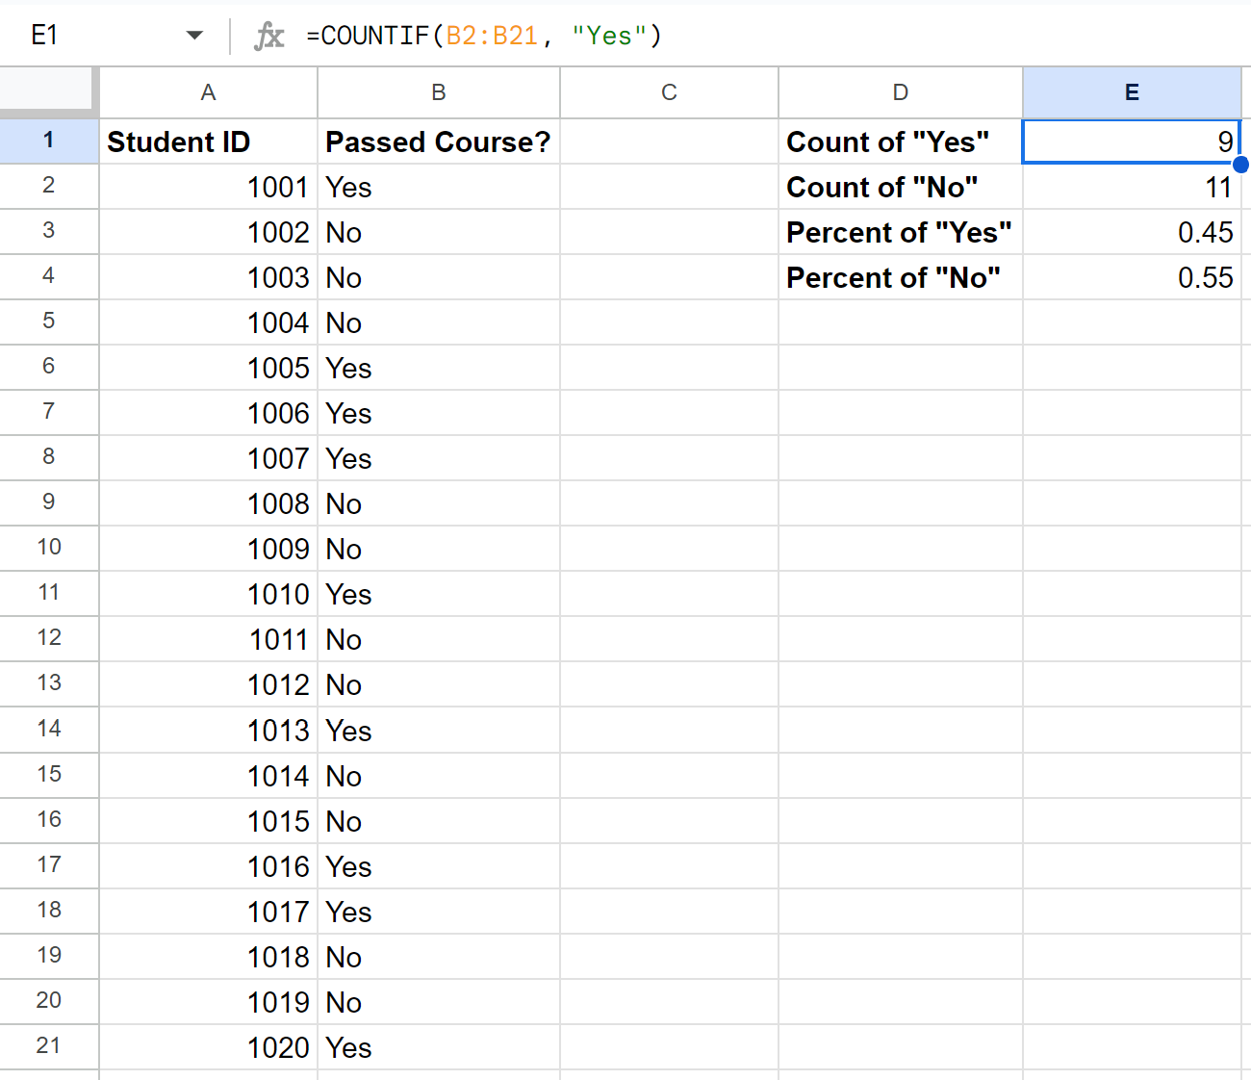Click student ID cell 1014

(208, 776)
